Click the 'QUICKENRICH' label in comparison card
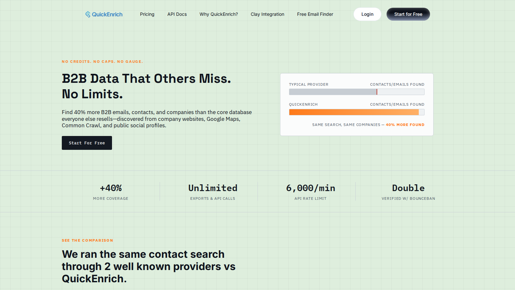The width and height of the screenshot is (515, 290). pos(303,104)
